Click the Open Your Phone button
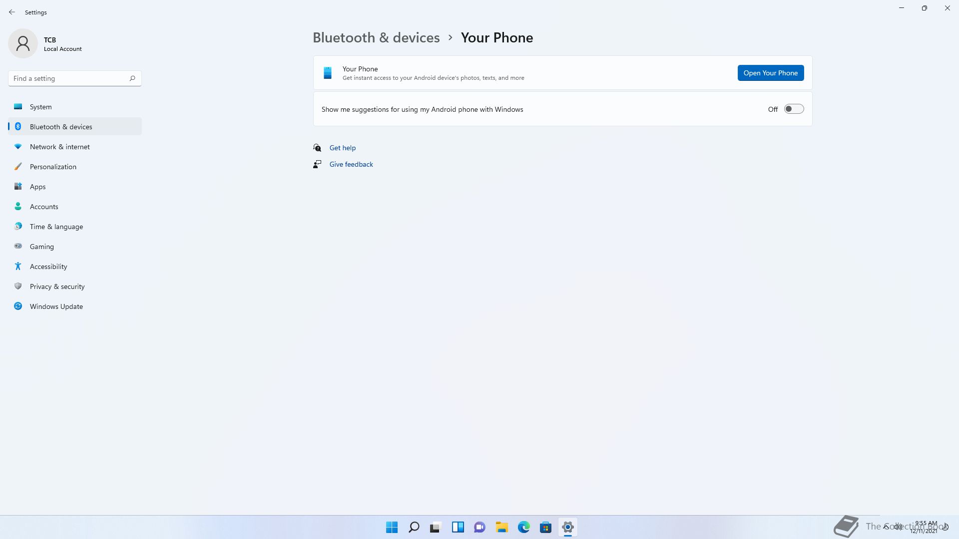Screen dimensions: 959x539 click(x=771, y=73)
